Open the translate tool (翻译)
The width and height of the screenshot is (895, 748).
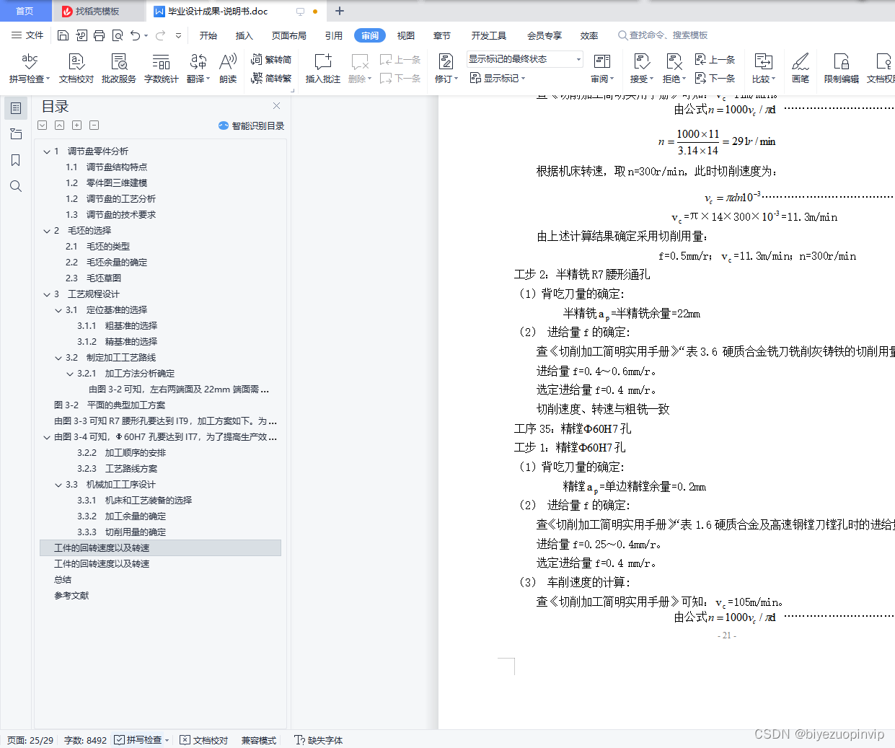pos(198,69)
